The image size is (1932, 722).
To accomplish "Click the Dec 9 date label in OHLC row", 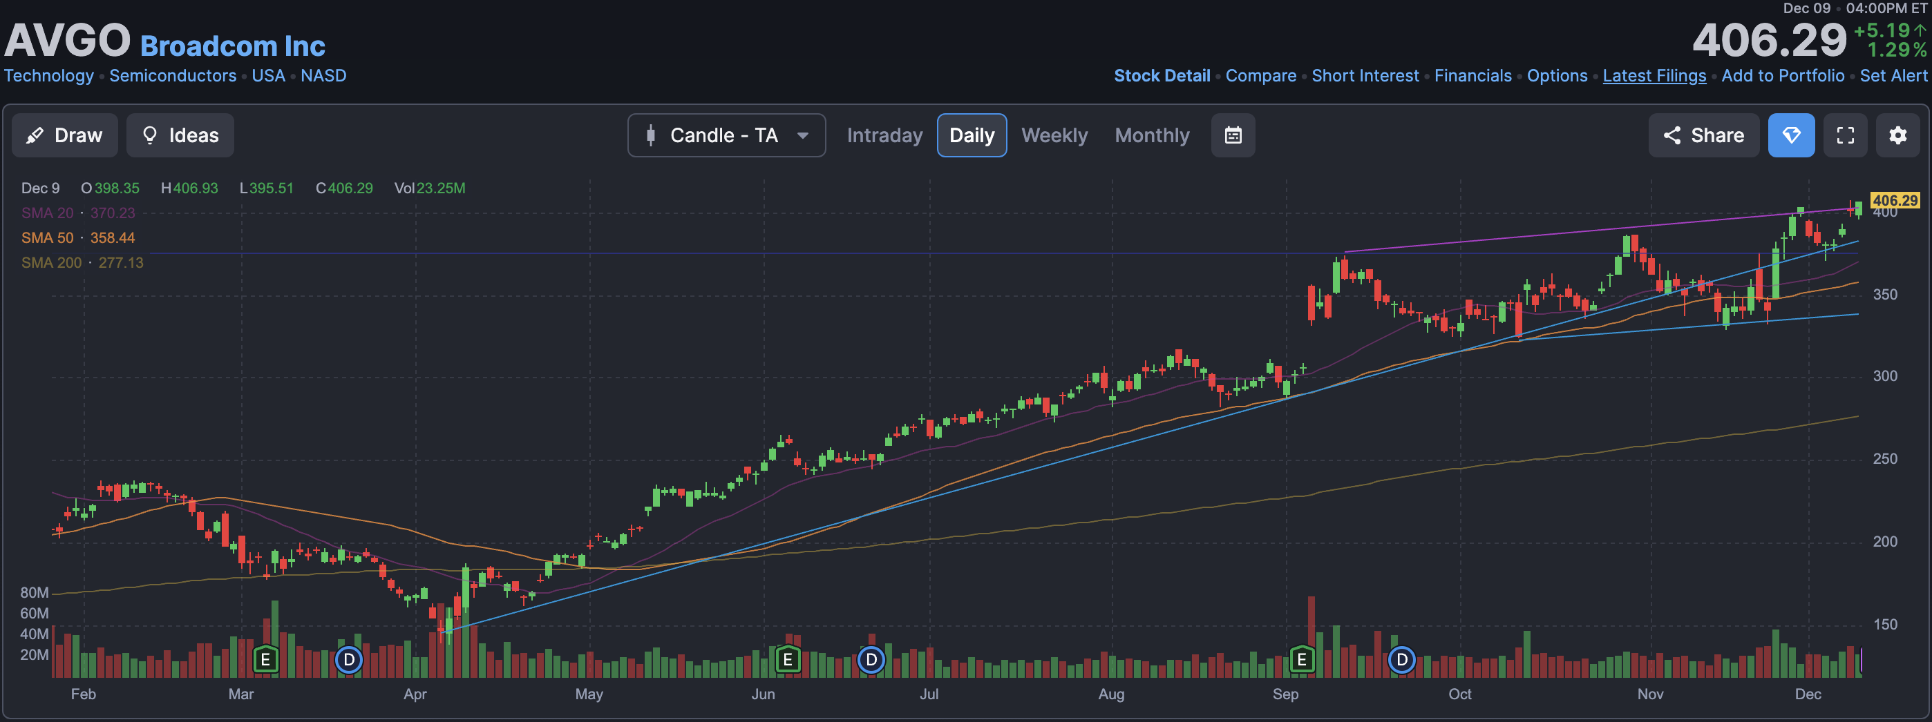I will click(41, 188).
